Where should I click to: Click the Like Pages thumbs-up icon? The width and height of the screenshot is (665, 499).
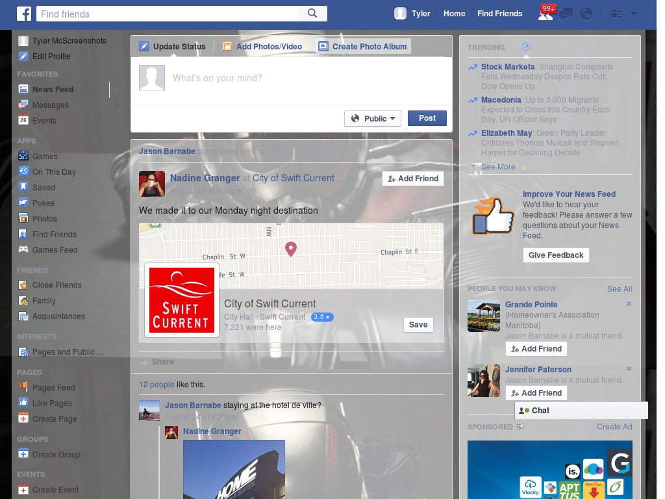[x=23, y=403]
